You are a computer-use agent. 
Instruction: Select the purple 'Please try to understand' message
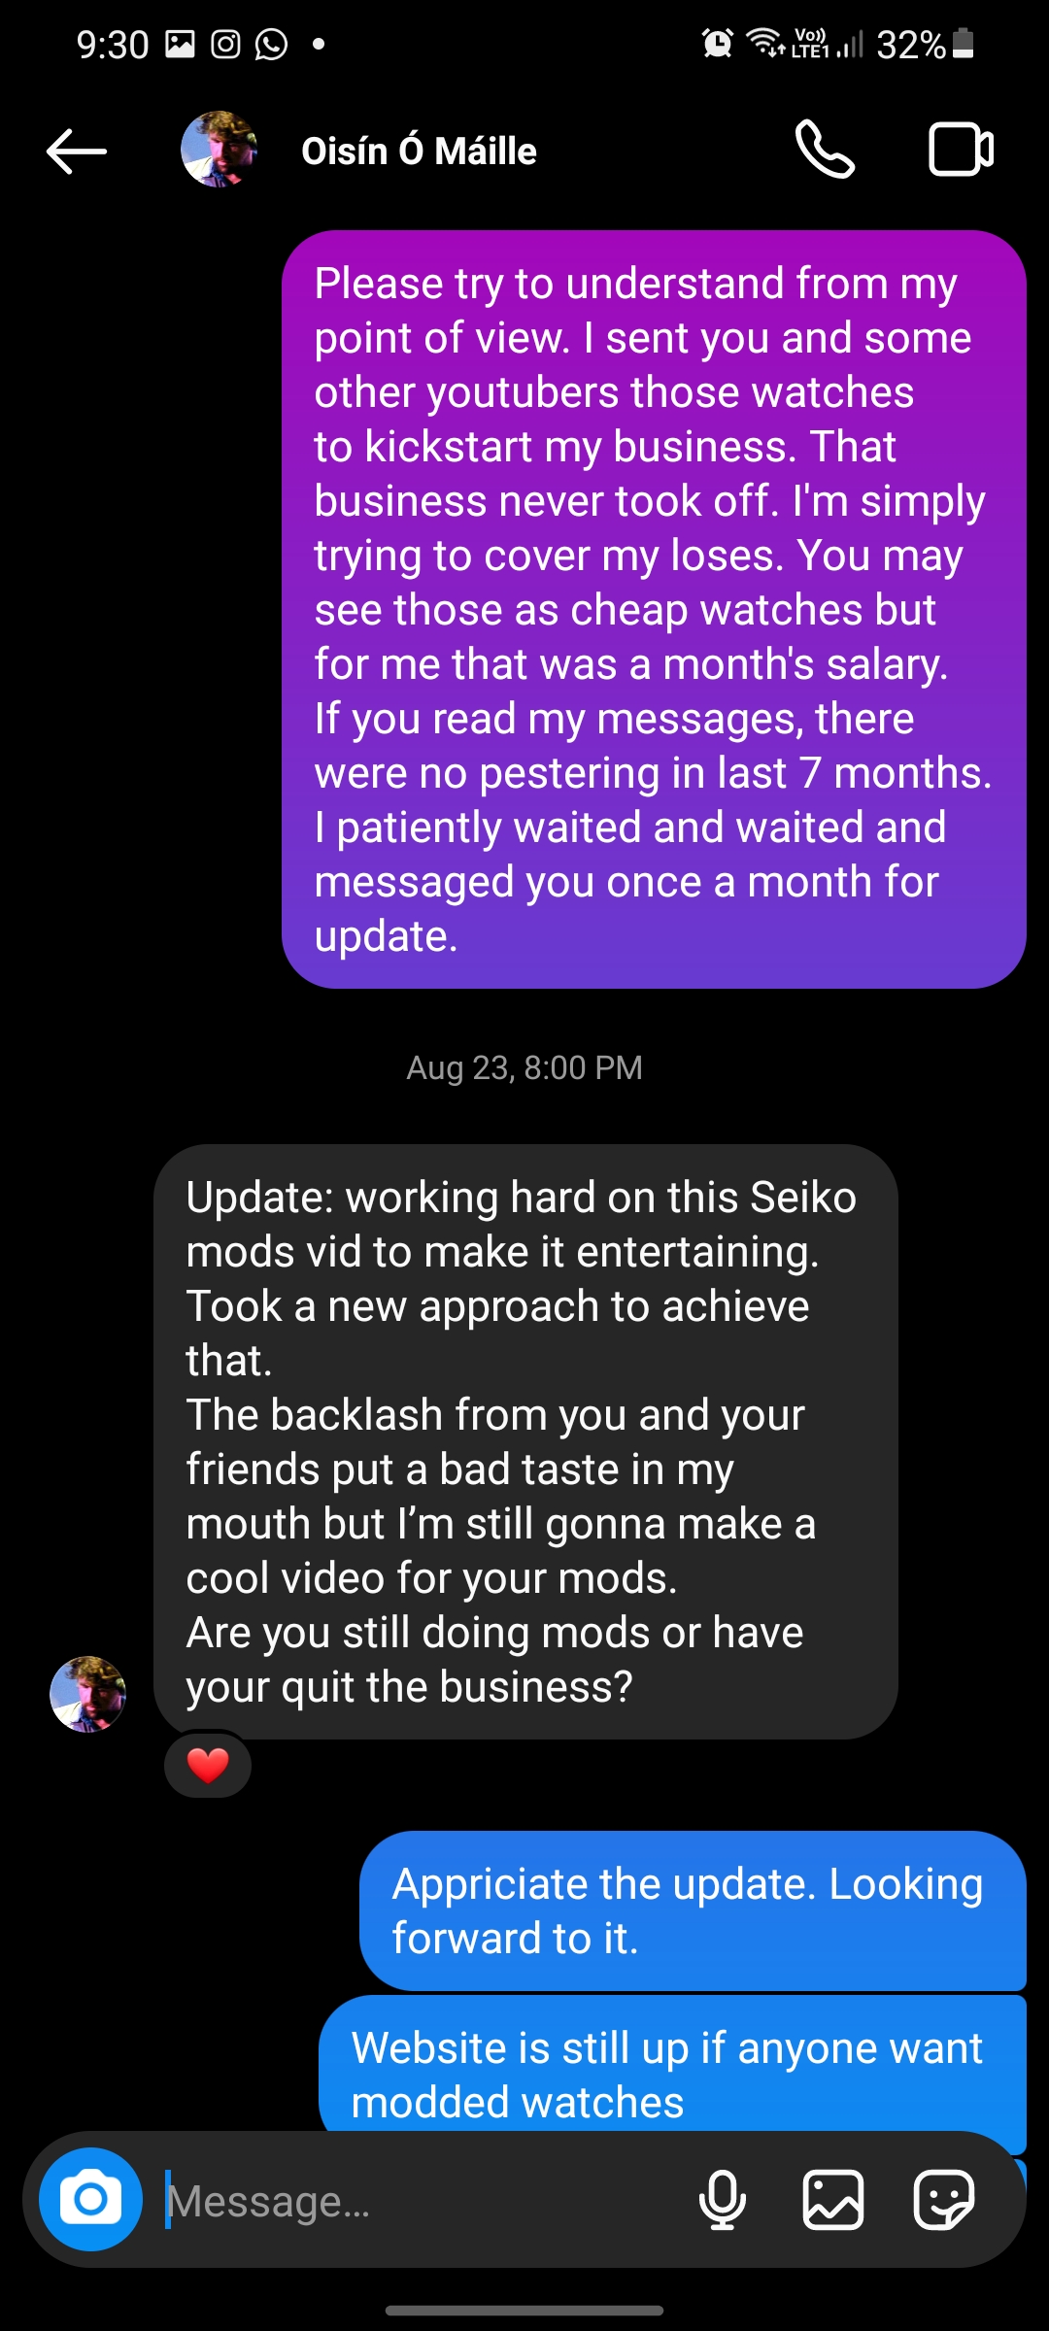(654, 610)
